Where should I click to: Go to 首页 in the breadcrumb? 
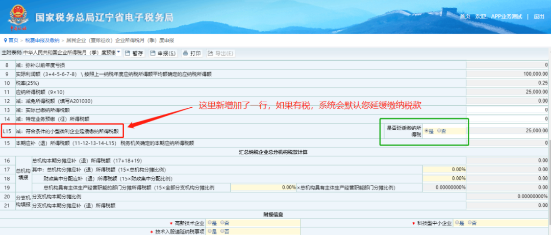pyautogui.click(x=14, y=40)
